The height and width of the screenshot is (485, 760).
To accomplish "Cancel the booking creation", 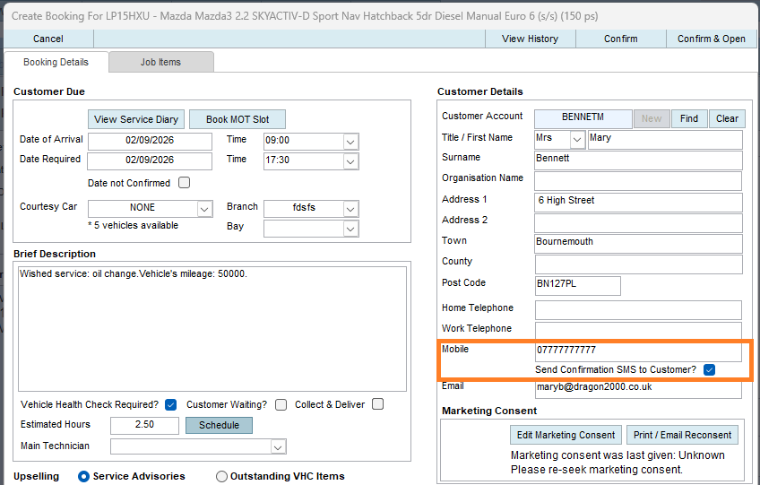I will (48, 39).
